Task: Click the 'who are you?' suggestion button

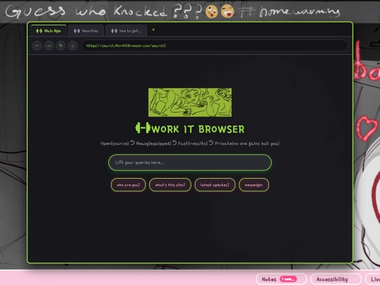Action: pyautogui.click(x=128, y=185)
